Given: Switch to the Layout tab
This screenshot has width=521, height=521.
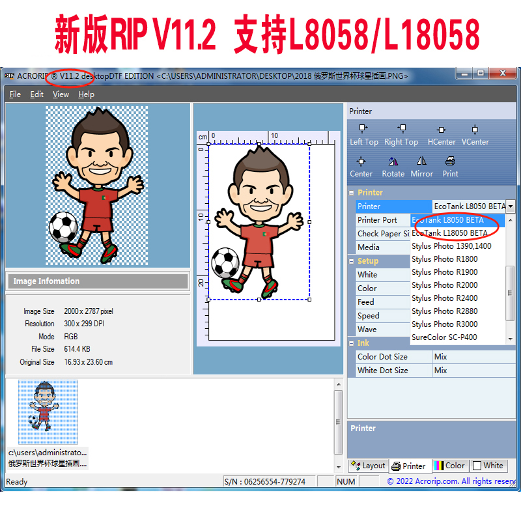Looking at the screenshot, I should point(368,466).
